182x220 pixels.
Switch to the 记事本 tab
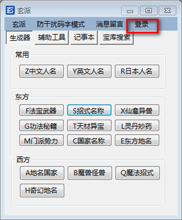coord(84,37)
